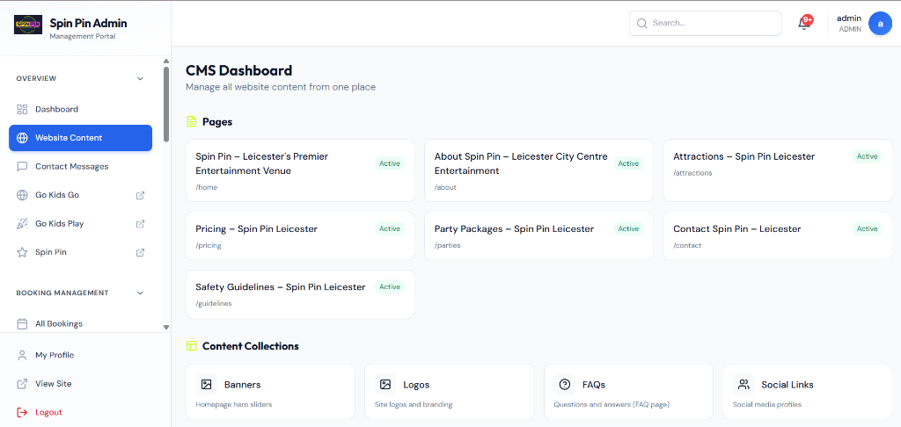
Task: Click the search magnifier icon
Action: 642,24
